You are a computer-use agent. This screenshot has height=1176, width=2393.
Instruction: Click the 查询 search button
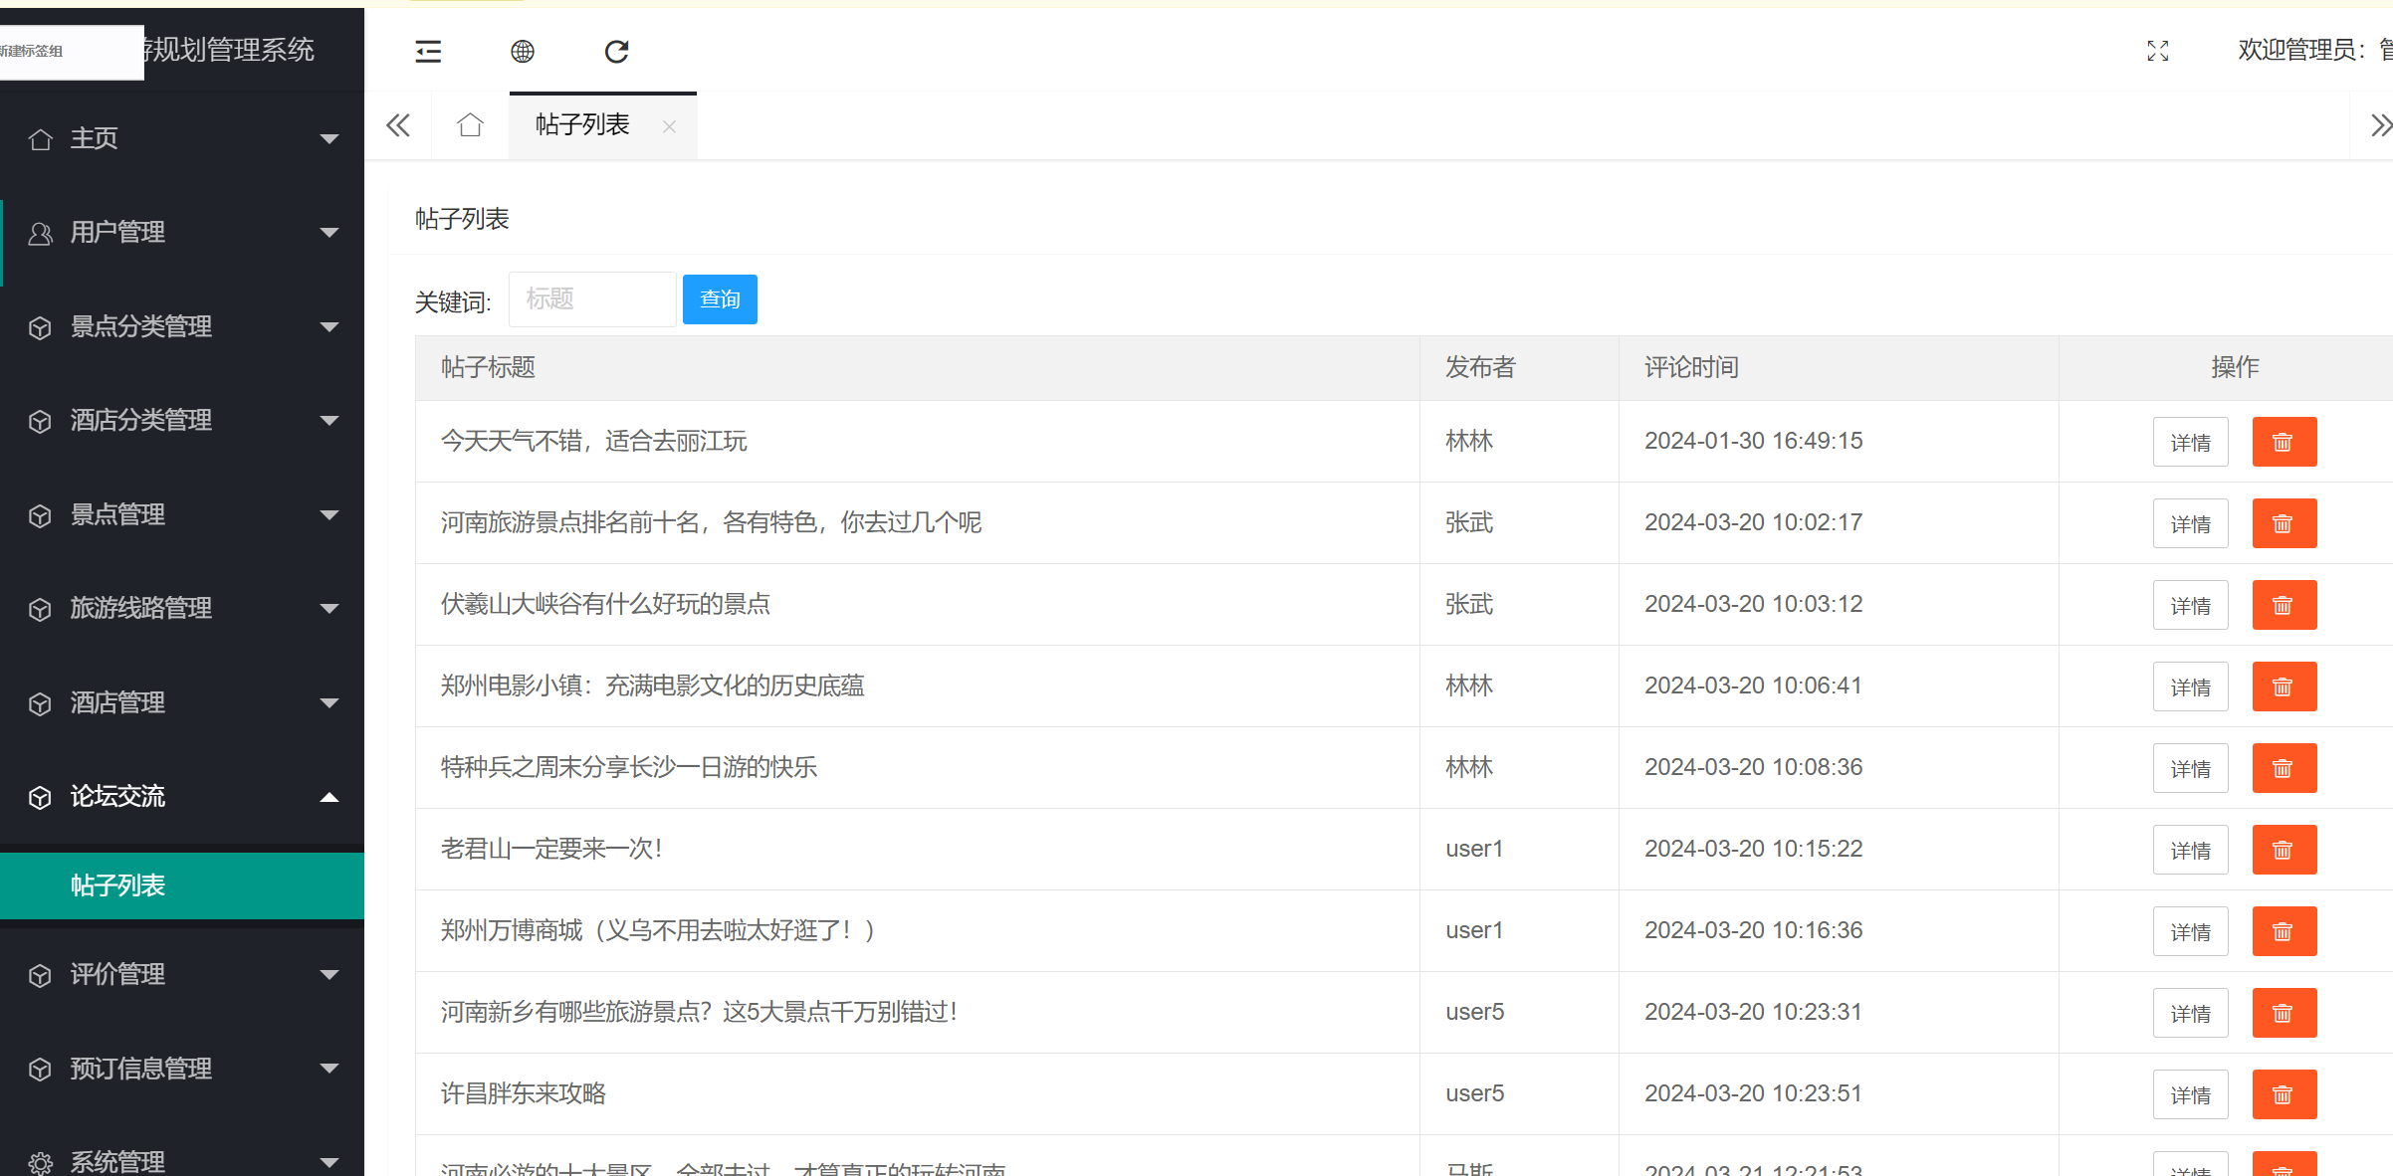719,298
